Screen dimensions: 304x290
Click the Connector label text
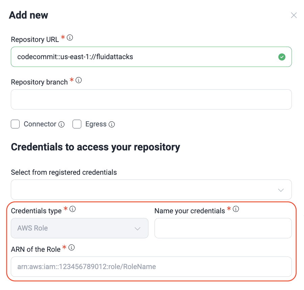[40, 124]
